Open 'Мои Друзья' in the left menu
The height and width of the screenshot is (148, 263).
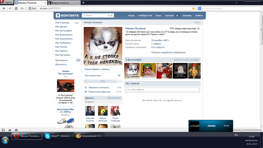(x=61, y=27)
